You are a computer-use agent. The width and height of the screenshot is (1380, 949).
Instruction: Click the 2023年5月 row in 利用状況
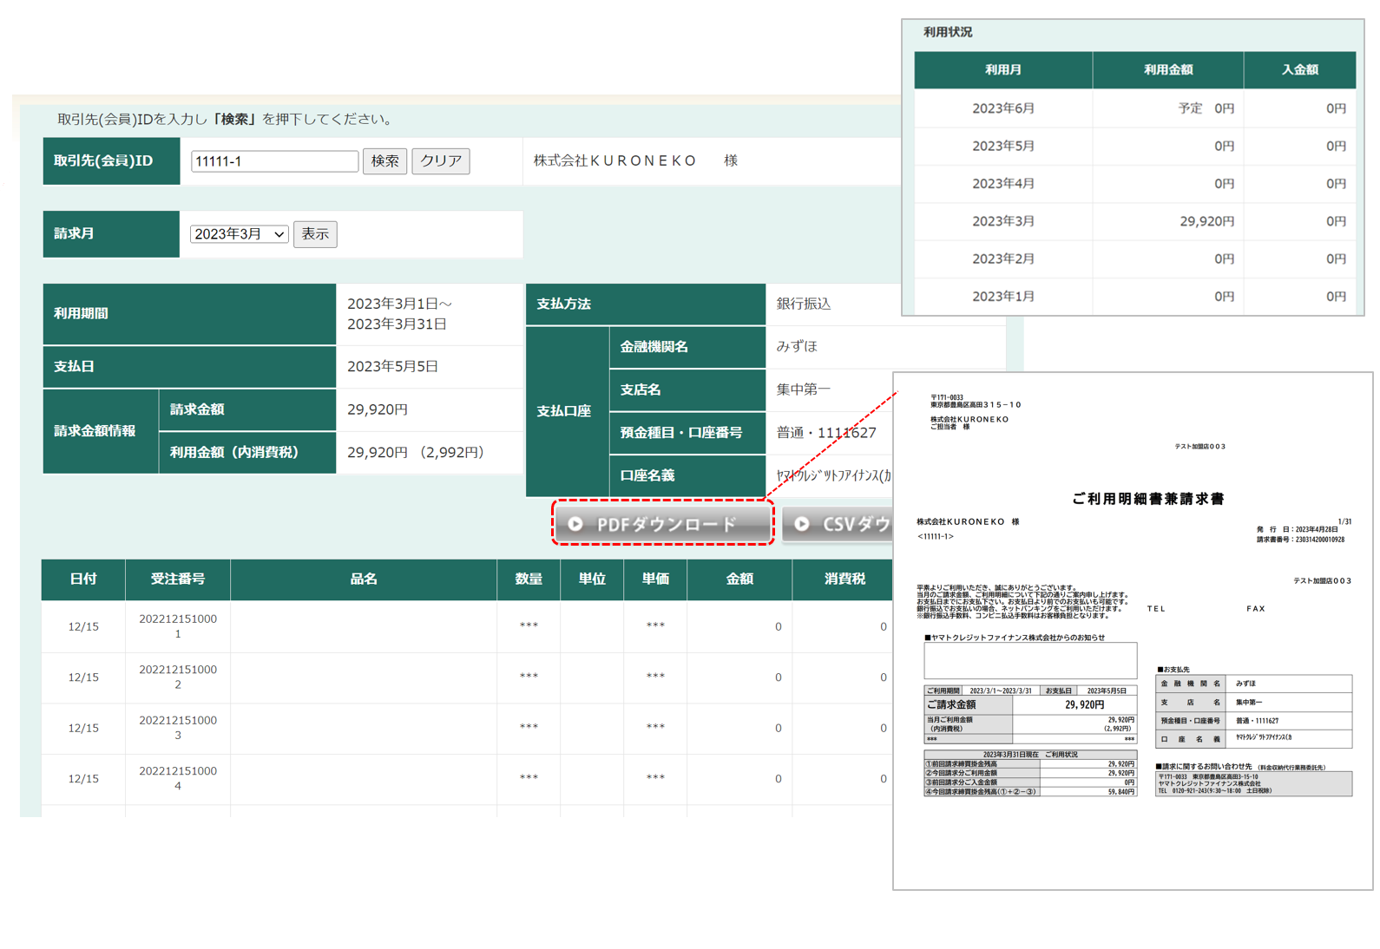[1135, 147]
